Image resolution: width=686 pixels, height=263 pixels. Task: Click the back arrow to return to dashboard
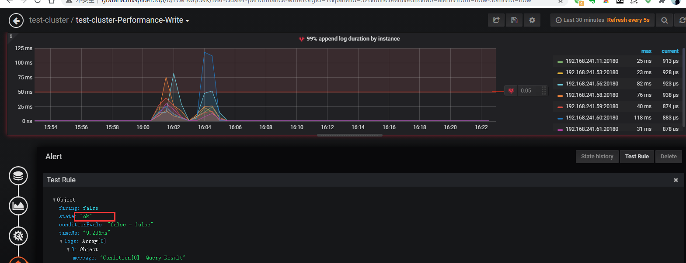coord(16,20)
